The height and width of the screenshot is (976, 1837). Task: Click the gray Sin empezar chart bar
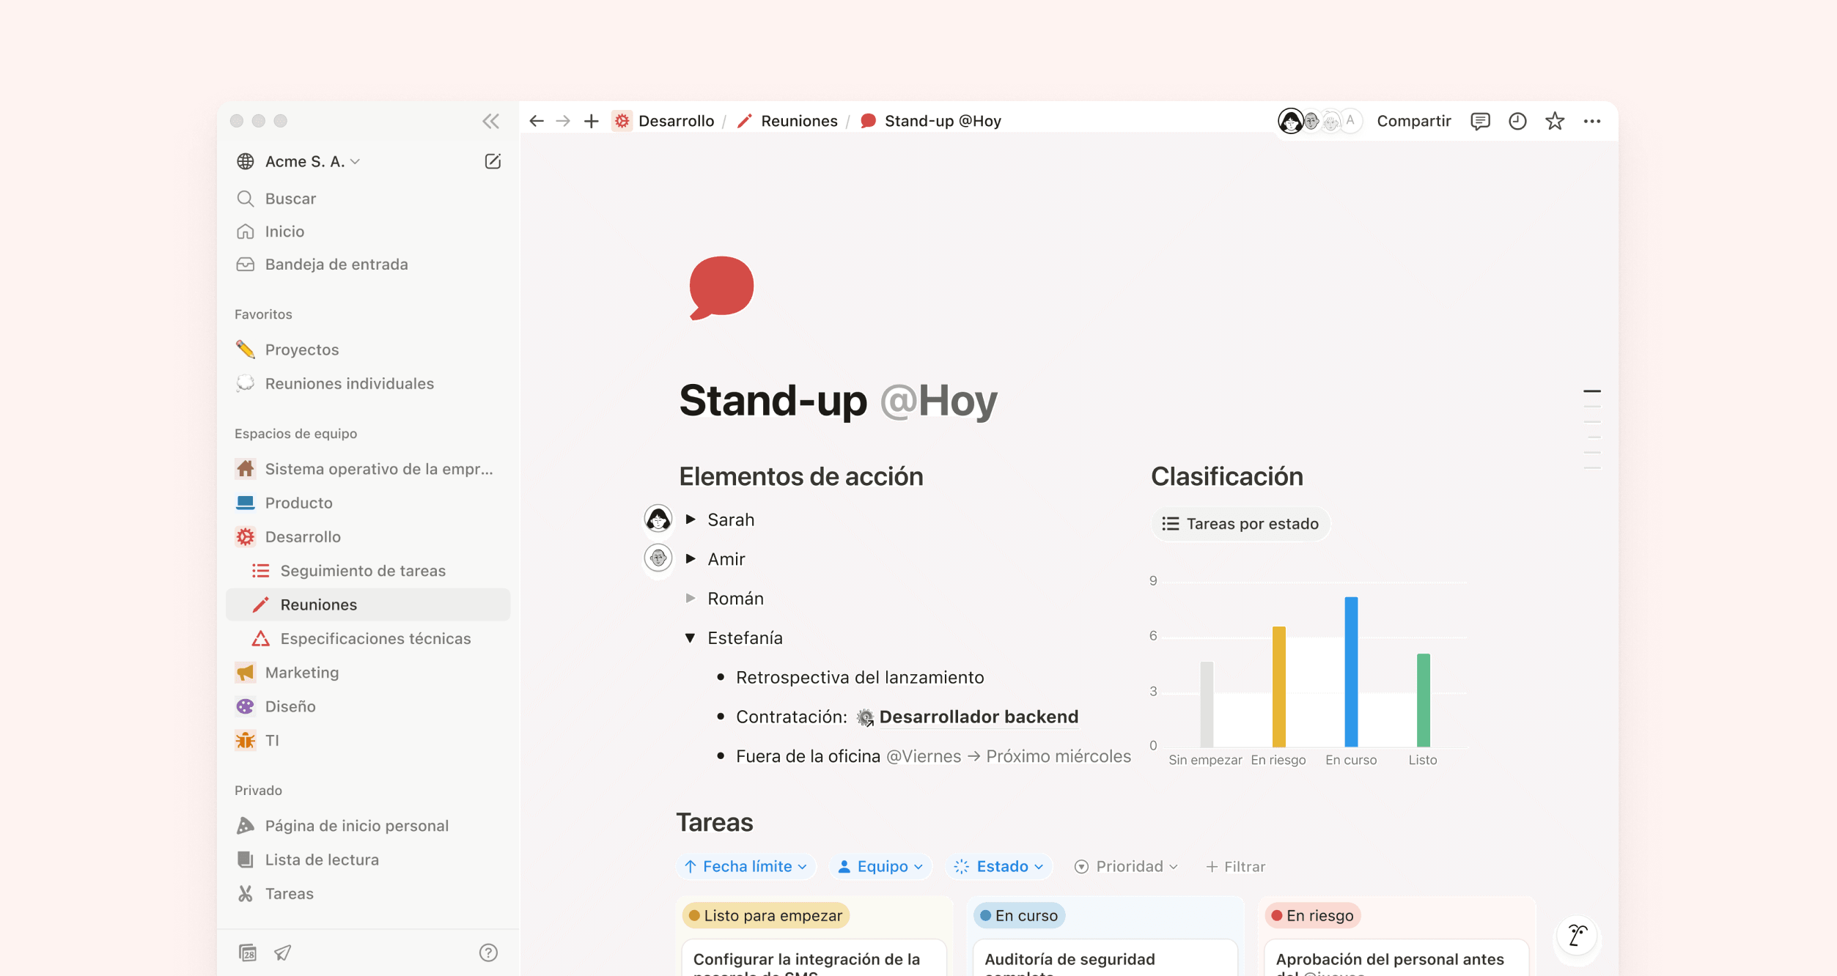(x=1207, y=704)
